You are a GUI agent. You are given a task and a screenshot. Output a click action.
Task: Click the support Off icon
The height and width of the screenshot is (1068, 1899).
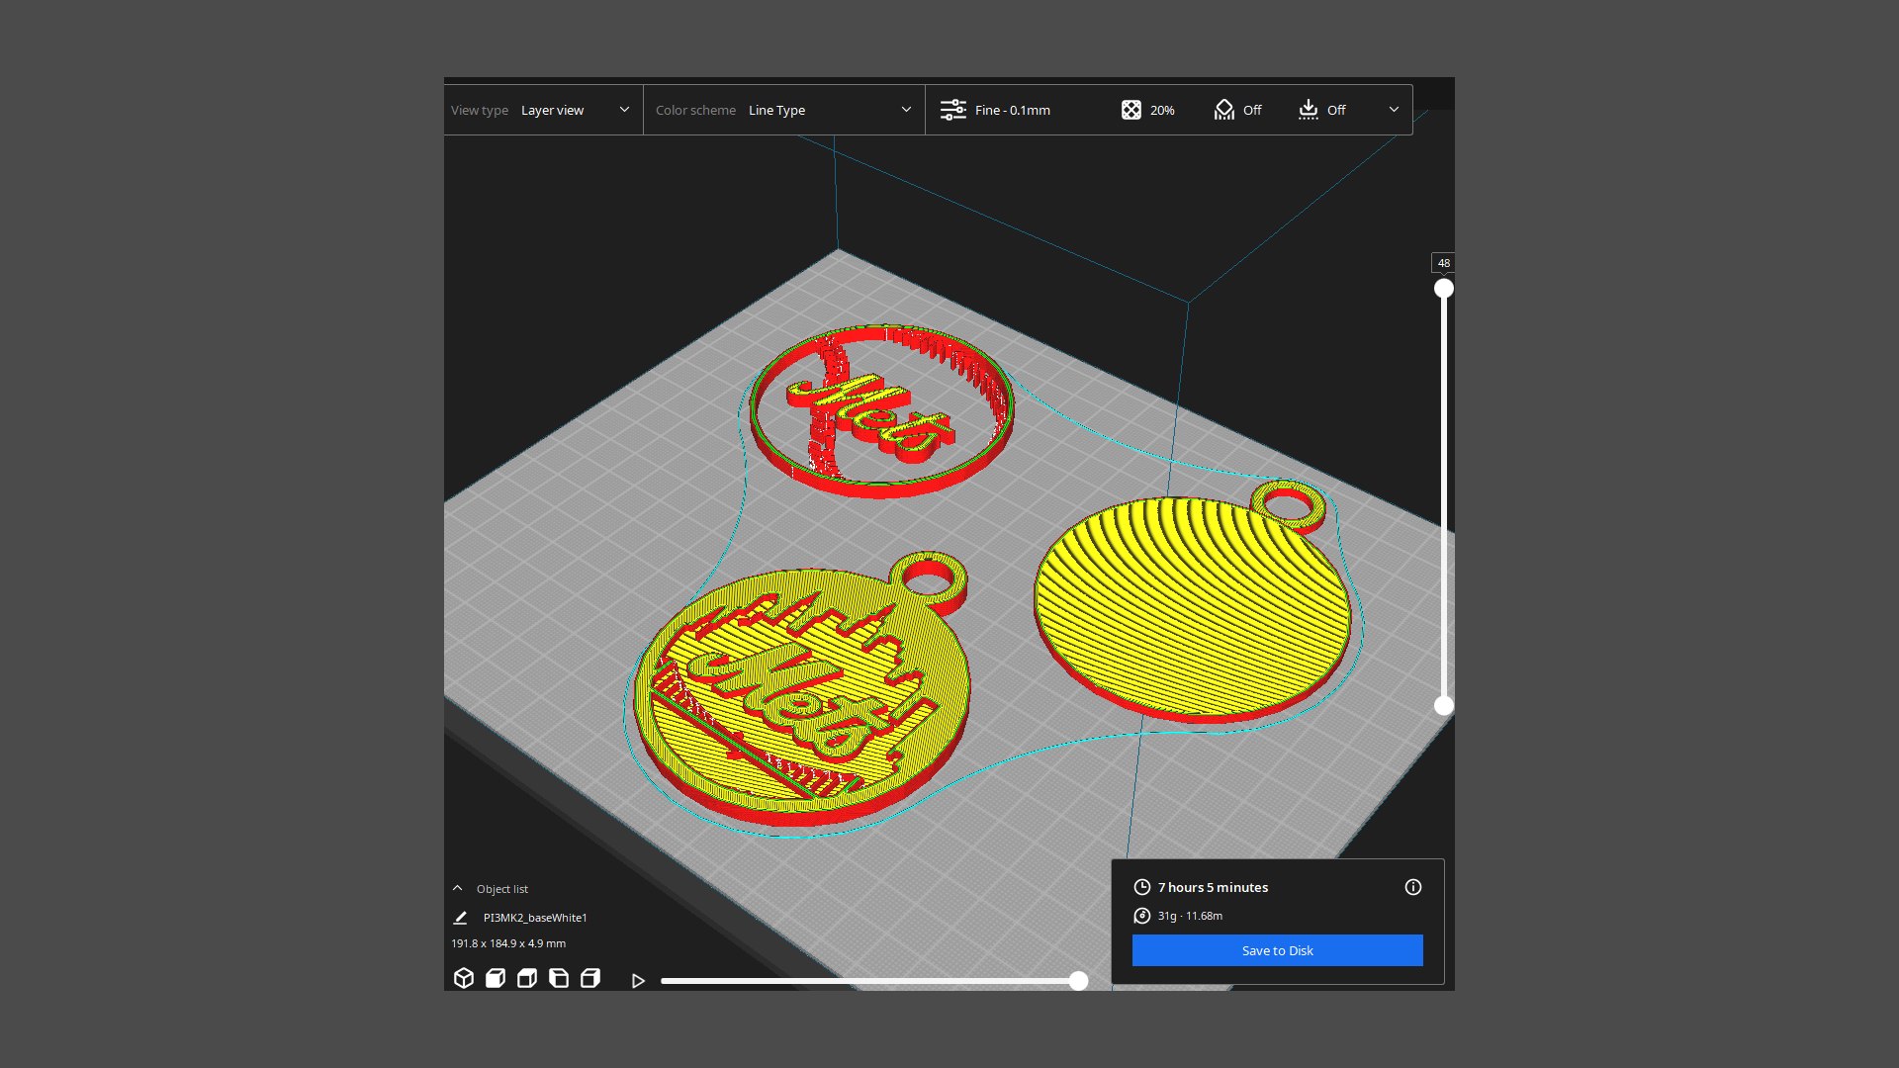point(1224,110)
